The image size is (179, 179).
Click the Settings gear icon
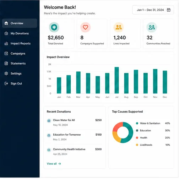coord(6,74)
